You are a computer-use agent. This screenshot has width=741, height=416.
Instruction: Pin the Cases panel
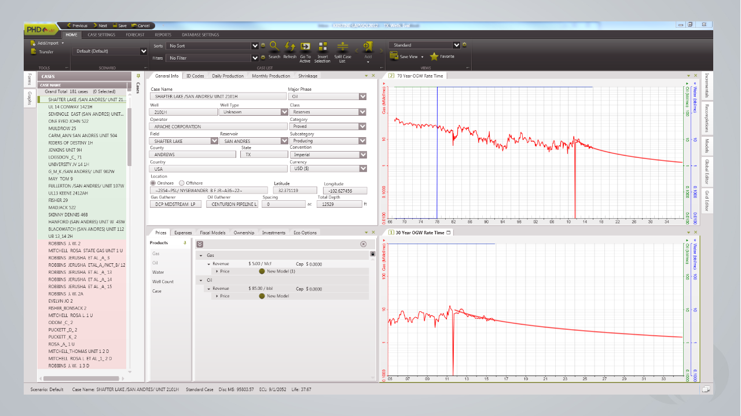tap(138, 76)
